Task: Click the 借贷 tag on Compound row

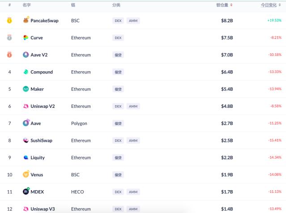Action: click(118, 72)
